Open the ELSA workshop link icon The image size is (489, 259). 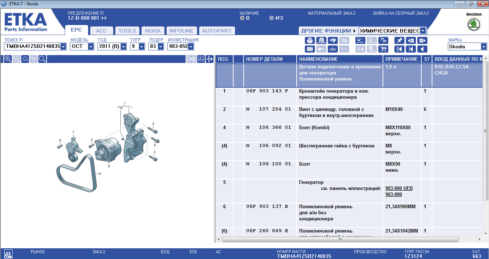360,40
